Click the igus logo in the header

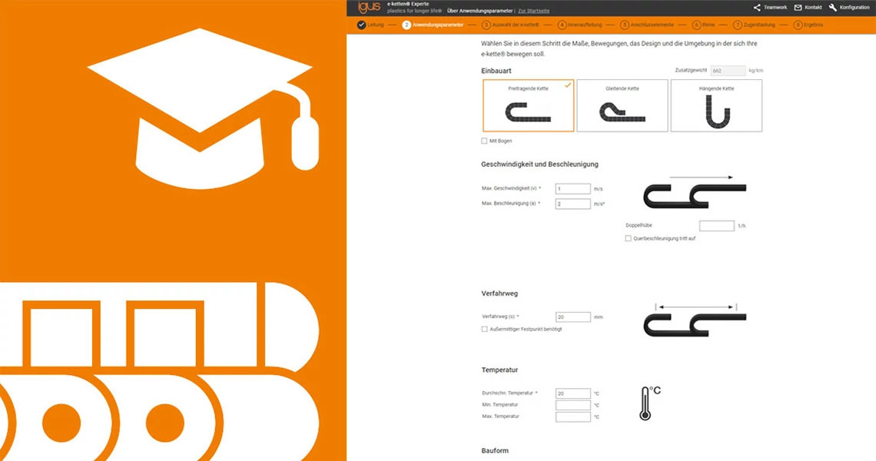[368, 8]
